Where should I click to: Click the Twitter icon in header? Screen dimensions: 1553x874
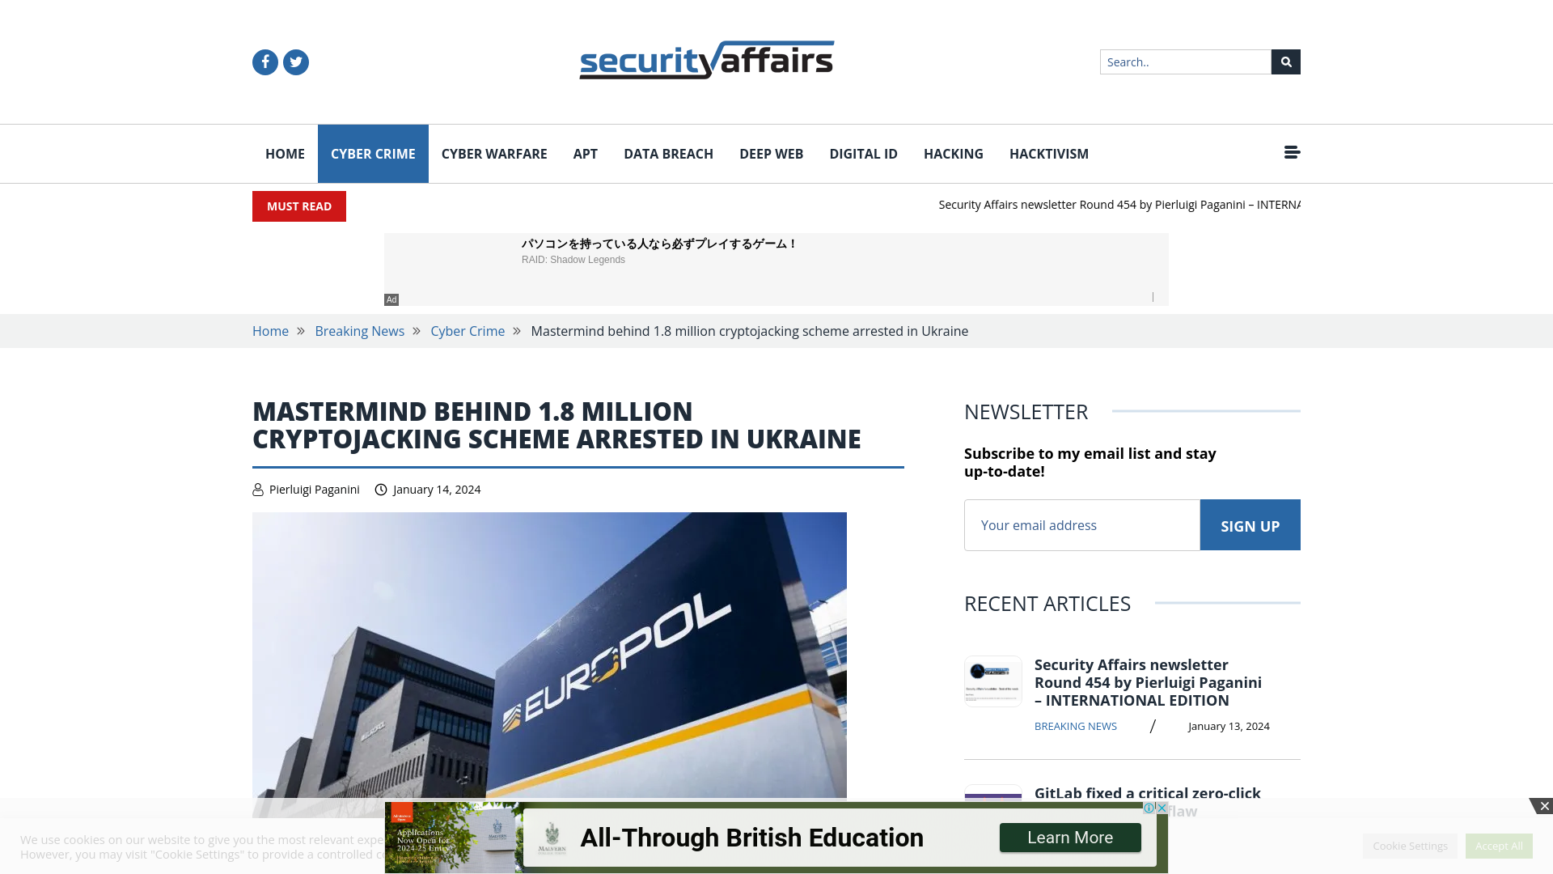[x=295, y=61]
